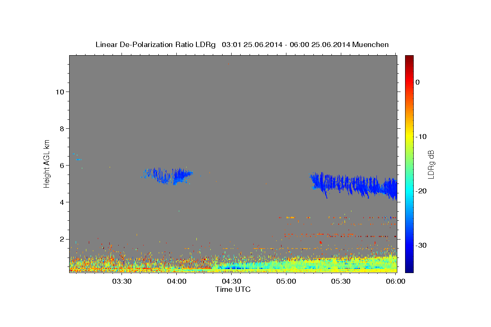Screen dimensions: 491x327
Task: Click the '04:30' time tick label
Action: click(x=231, y=281)
